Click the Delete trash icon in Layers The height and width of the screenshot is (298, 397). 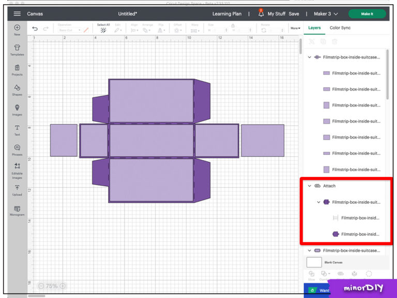334,41
